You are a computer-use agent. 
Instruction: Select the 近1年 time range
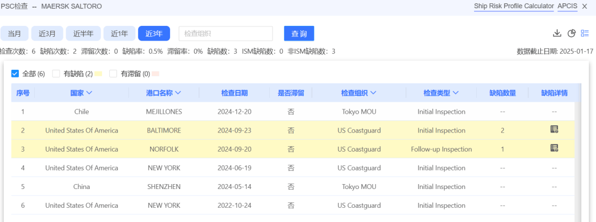(x=119, y=34)
